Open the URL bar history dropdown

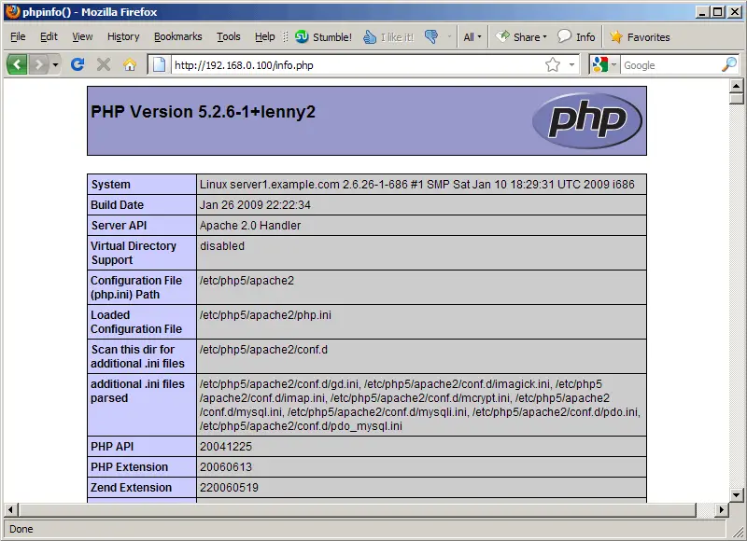[x=571, y=64]
